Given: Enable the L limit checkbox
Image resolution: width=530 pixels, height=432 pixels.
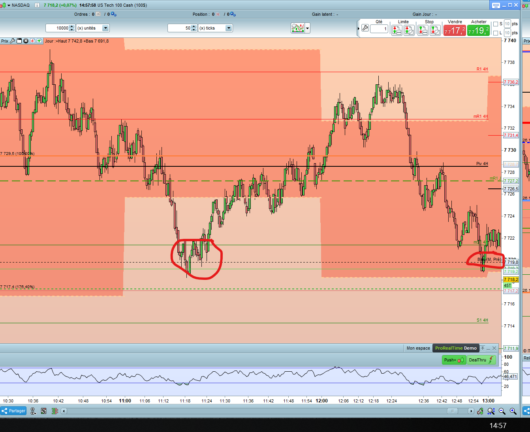Looking at the screenshot, I should pyautogui.click(x=496, y=33).
